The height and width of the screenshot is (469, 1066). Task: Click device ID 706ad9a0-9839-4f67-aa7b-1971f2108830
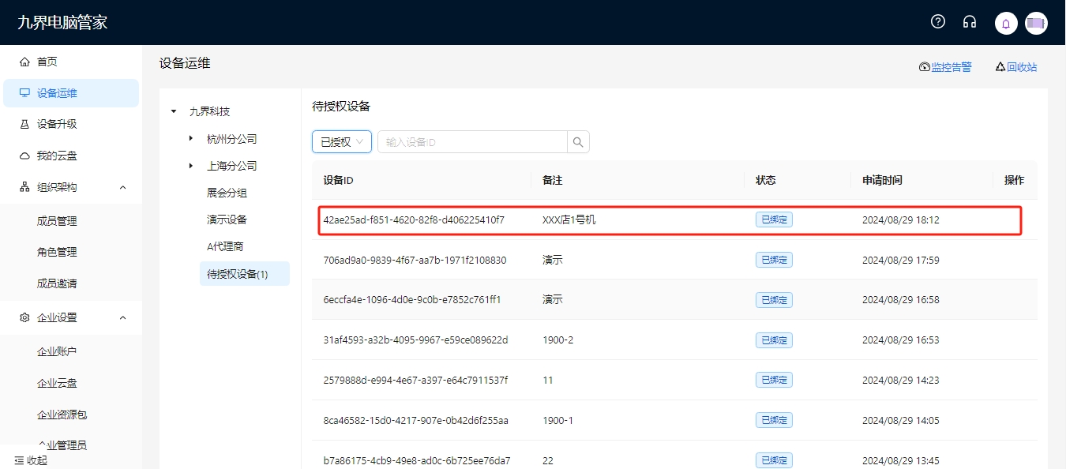pyautogui.click(x=415, y=260)
